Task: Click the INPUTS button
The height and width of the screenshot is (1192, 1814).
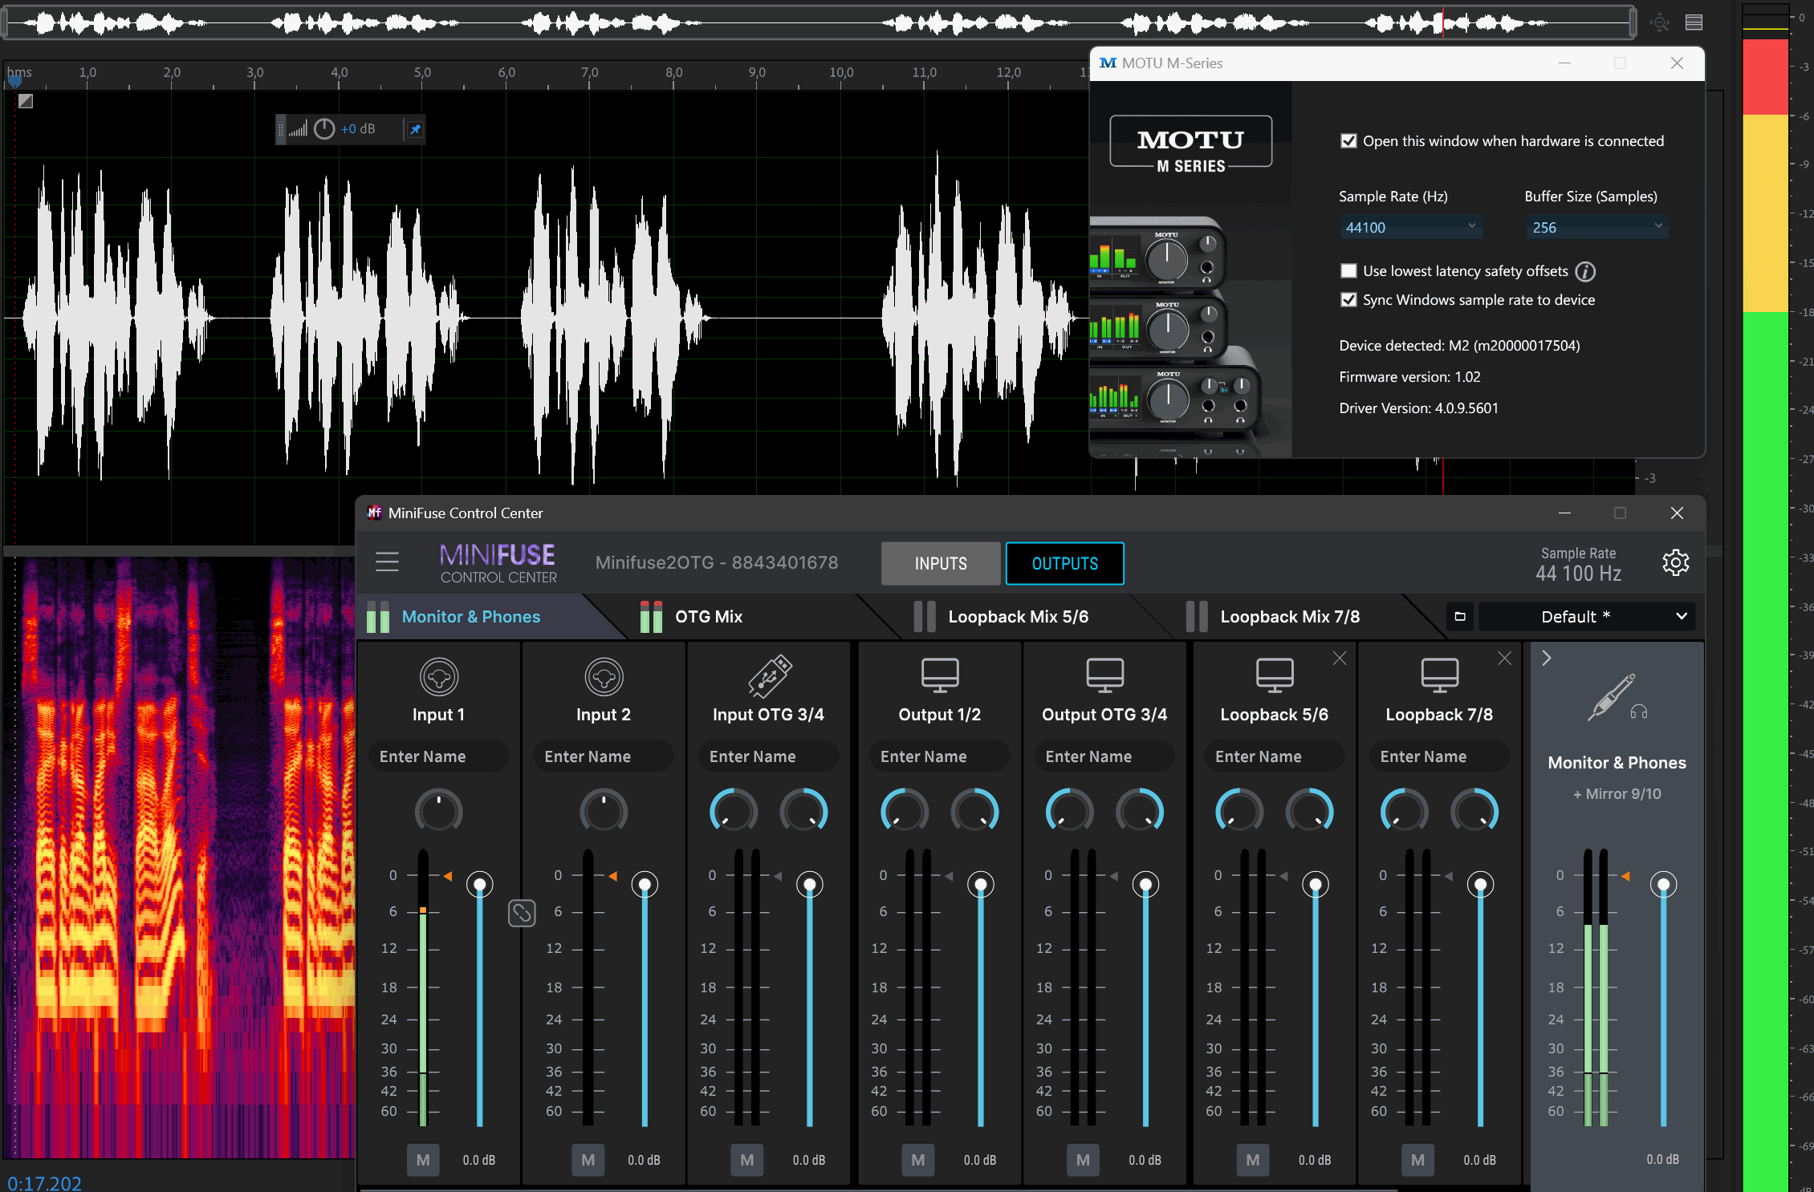Action: [941, 563]
